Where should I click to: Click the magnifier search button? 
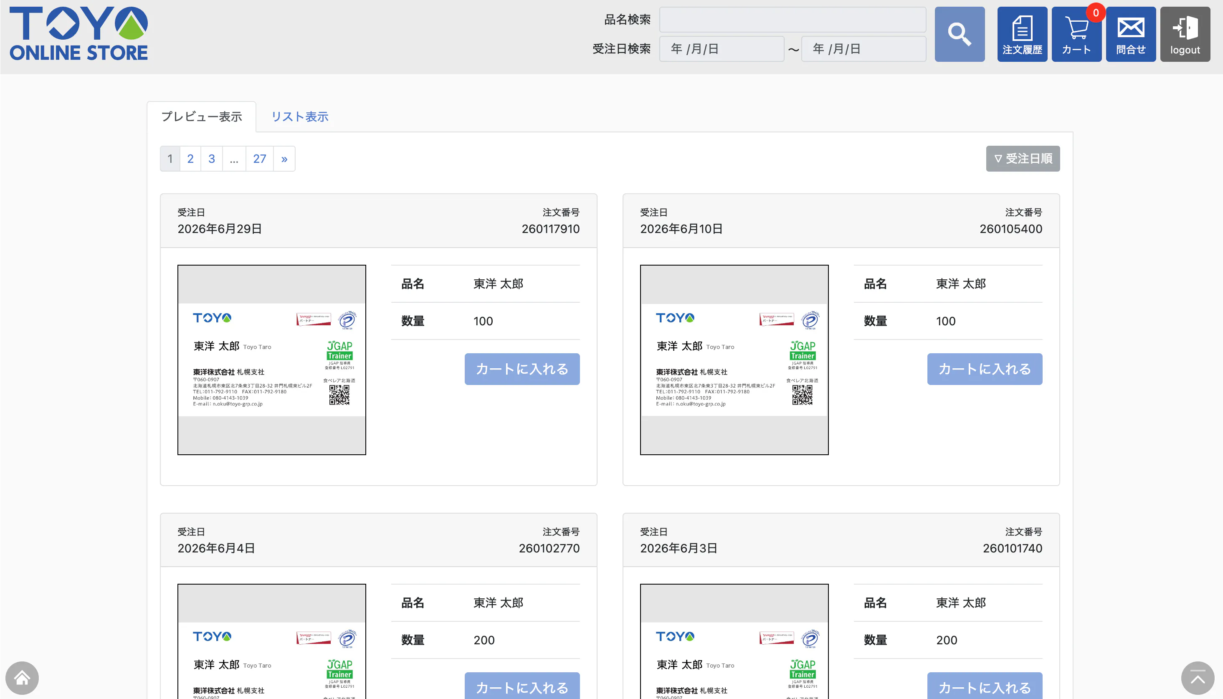click(x=959, y=34)
